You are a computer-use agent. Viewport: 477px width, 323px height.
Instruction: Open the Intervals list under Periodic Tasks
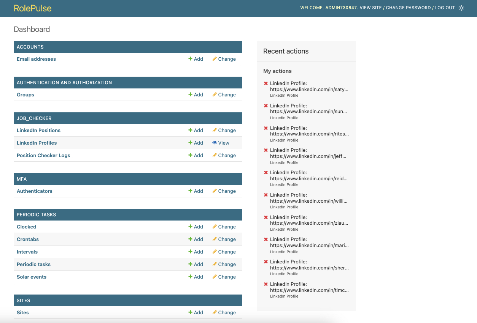pyautogui.click(x=27, y=252)
